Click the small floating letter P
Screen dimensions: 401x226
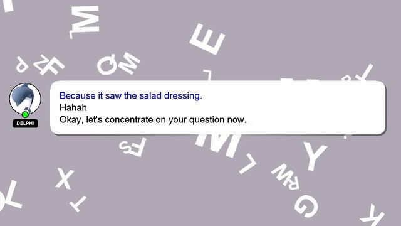(22, 64)
